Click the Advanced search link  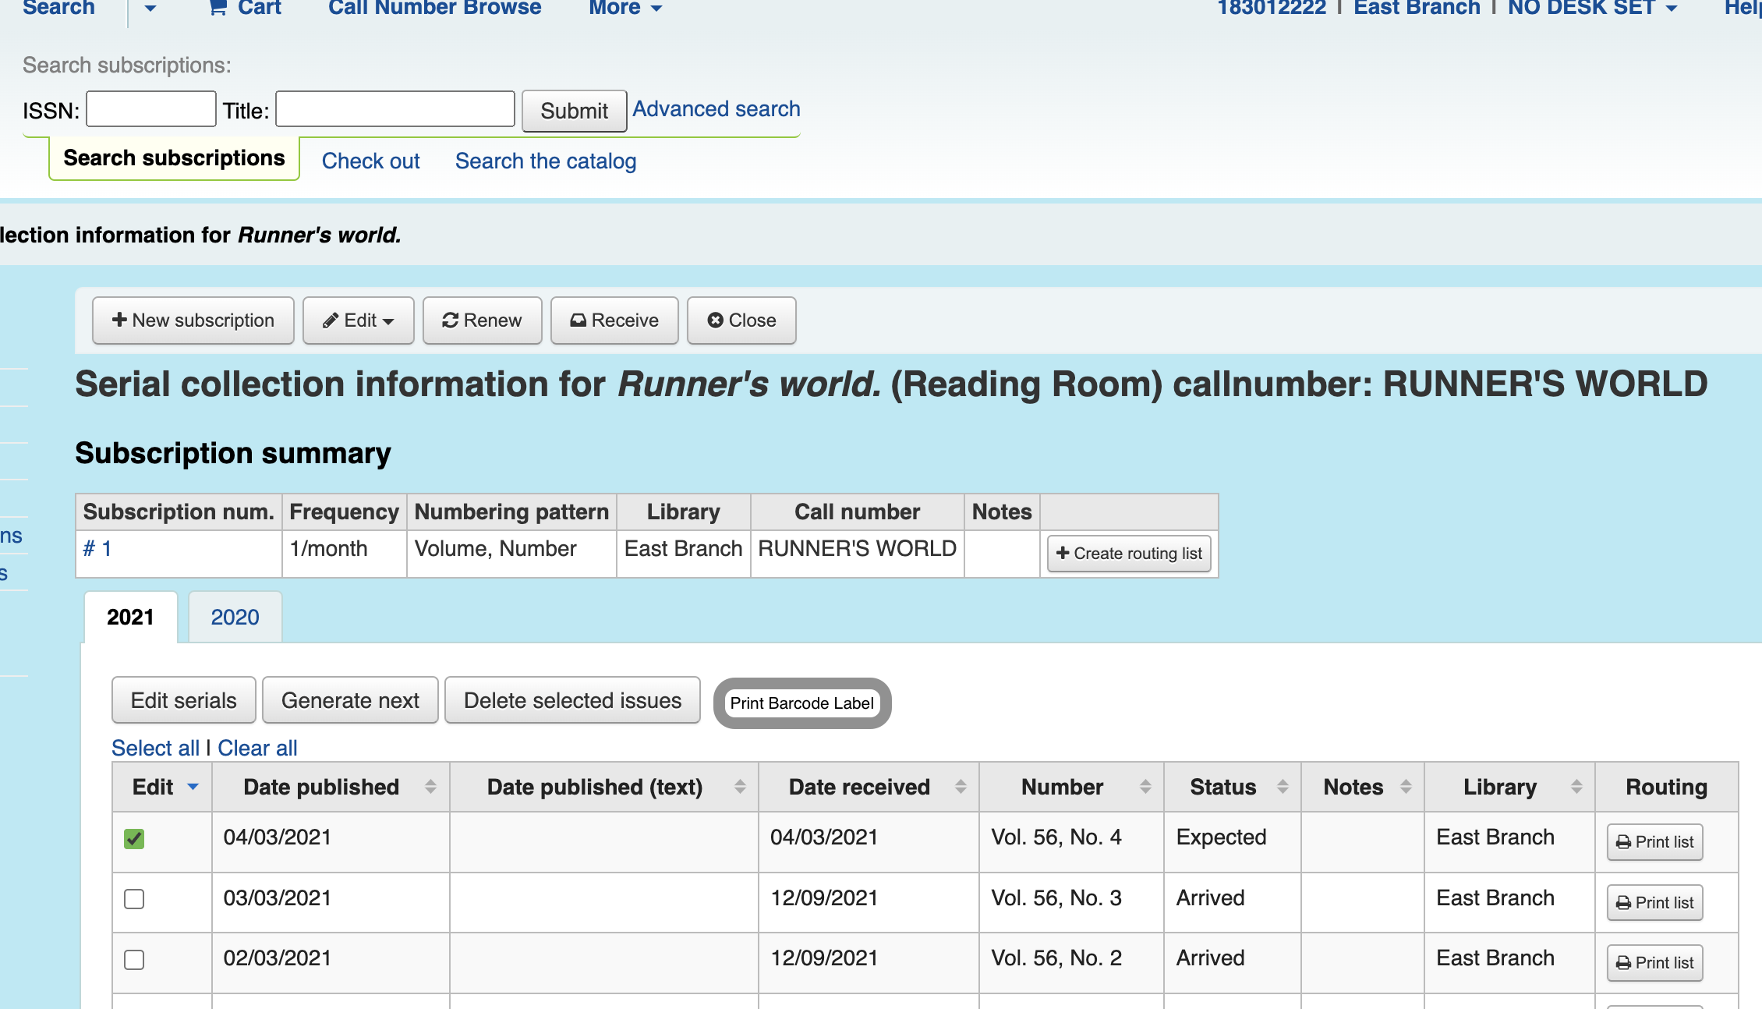click(716, 109)
